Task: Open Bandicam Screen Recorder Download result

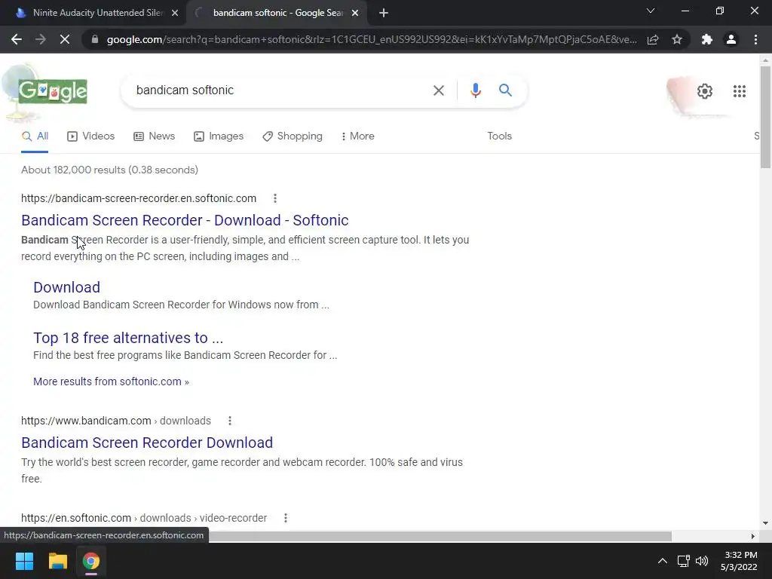Action: [x=147, y=443]
